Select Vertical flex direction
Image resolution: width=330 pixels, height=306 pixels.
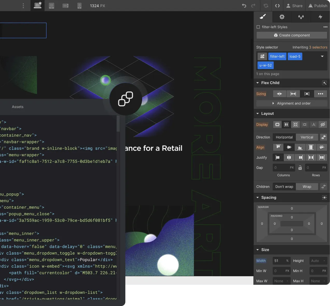click(307, 137)
